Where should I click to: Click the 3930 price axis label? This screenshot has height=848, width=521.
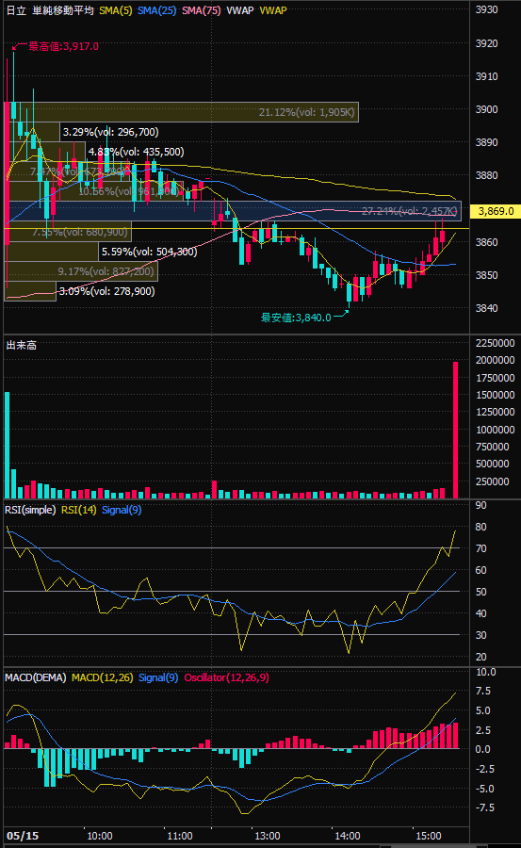486,9
